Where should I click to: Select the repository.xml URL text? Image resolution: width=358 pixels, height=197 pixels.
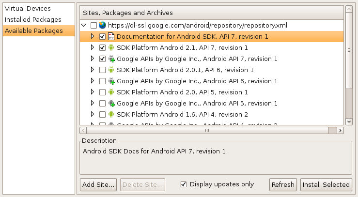[198, 25]
